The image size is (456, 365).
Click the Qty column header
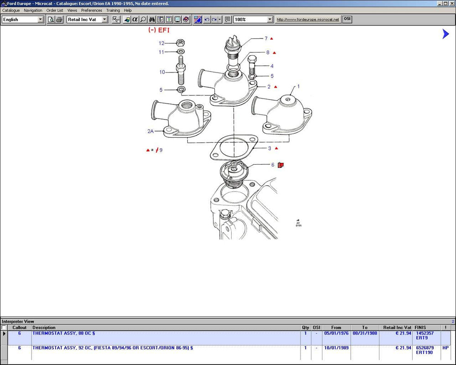click(306, 328)
